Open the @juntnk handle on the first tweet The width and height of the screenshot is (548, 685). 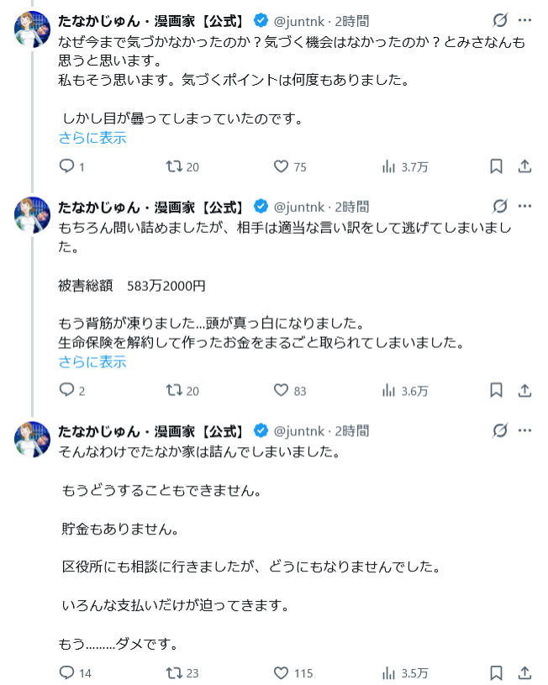303,19
